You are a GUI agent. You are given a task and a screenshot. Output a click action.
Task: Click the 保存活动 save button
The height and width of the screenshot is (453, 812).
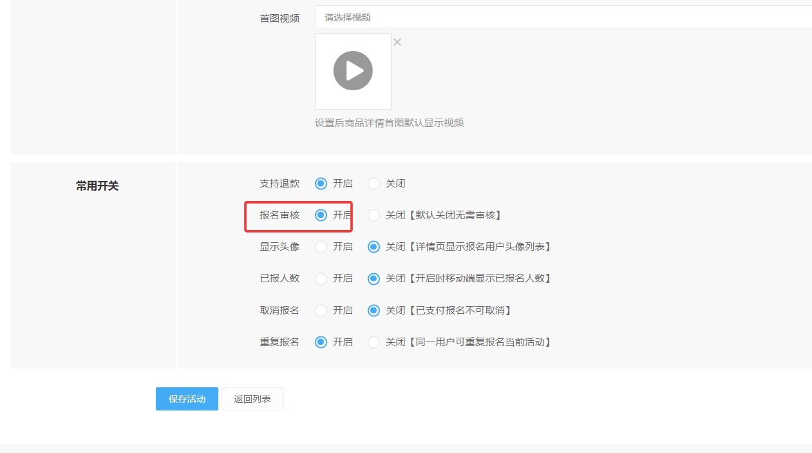coord(186,398)
